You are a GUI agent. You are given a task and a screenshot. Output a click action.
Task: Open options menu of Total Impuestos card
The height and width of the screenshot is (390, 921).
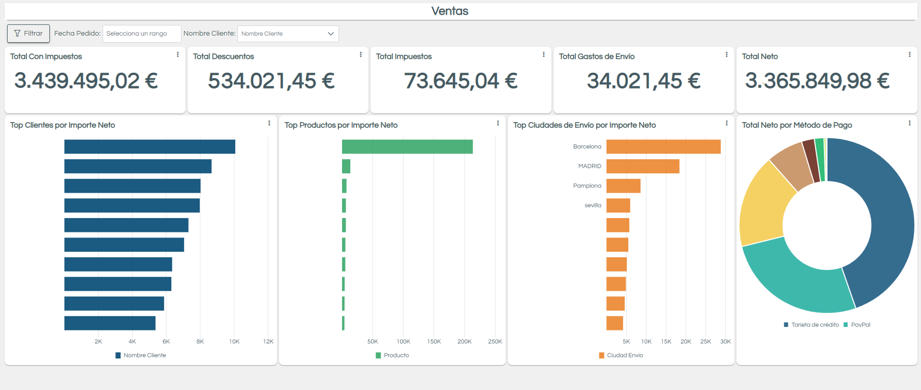tap(543, 54)
